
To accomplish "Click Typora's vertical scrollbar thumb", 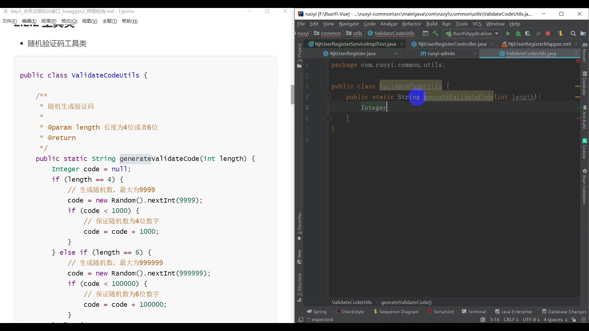I will [x=292, y=94].
